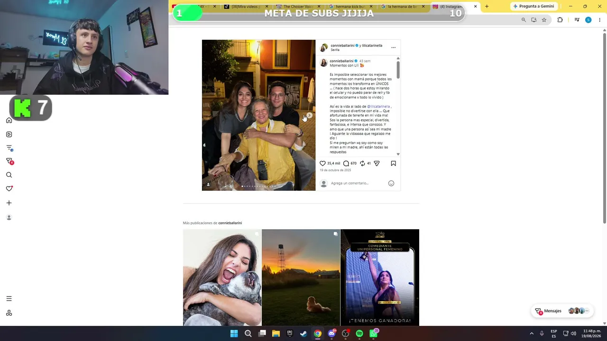
Task: Open the sunset field post thumbnail
Action: (301, 278)
